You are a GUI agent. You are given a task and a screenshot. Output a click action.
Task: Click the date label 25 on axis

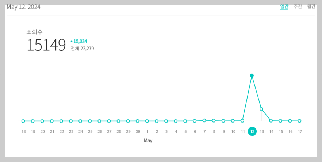pyautogui.click(x=90, y=132)
